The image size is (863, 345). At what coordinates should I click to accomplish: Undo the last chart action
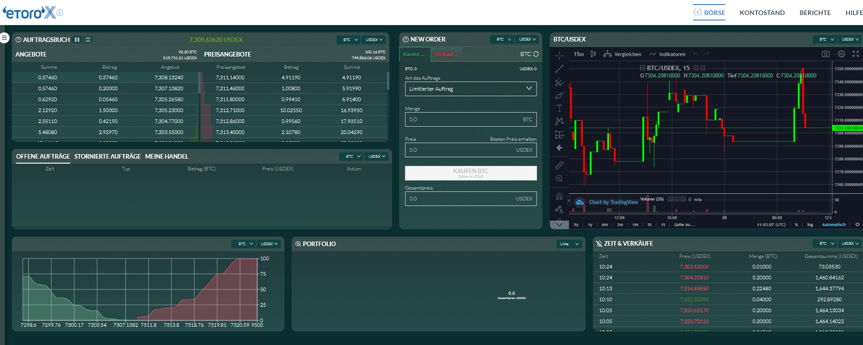(x=696, y=54)
